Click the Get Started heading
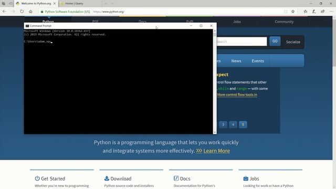Image resolution: width=336 pixels, height=189 pixels. click(53, 178)
